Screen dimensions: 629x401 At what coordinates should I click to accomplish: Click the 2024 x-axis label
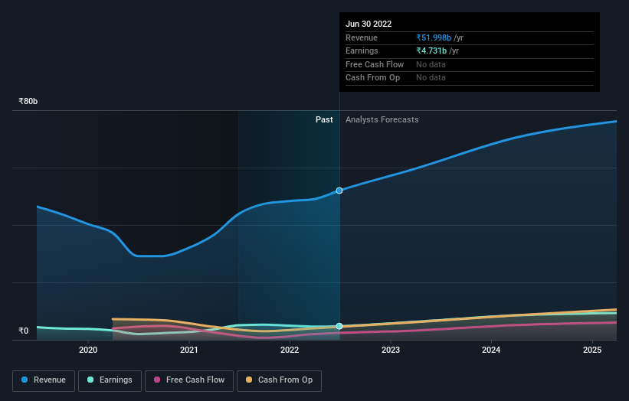(x=491, y=350)
